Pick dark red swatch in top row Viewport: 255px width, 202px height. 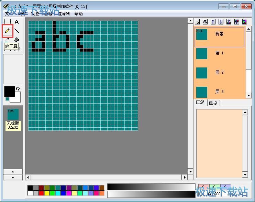click(41, 188)
